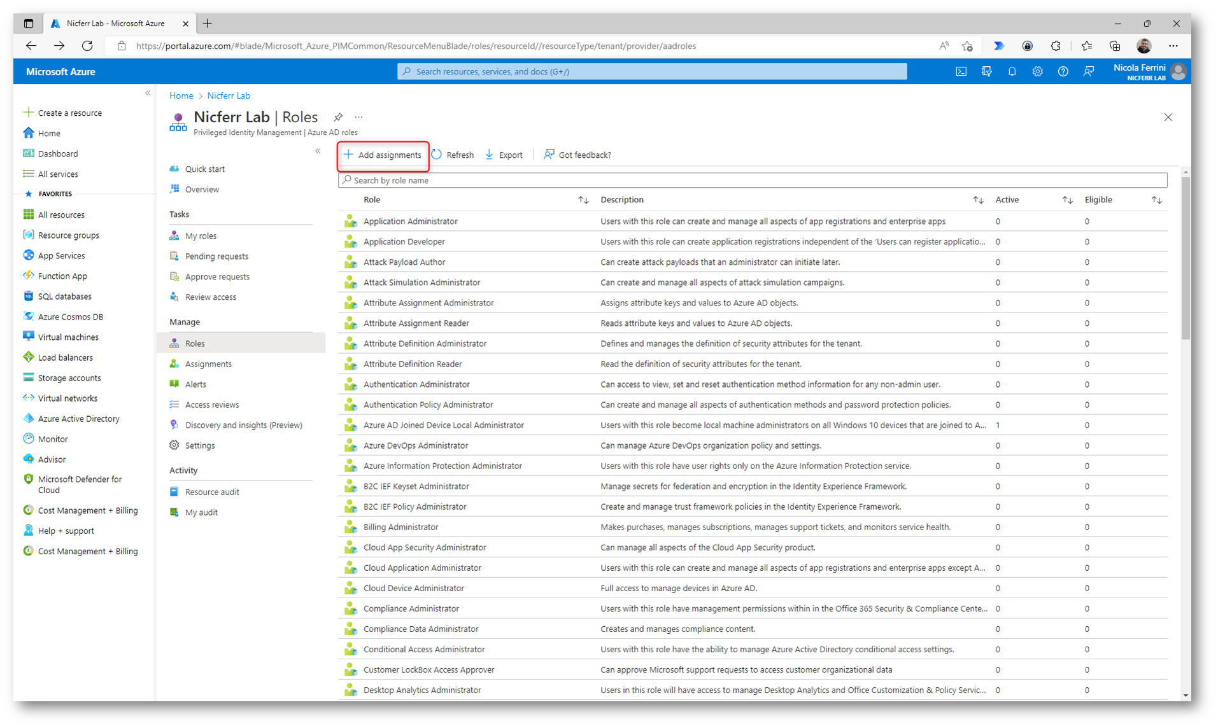This screenshot has width=1218, height=728.
Task: Open Nicferr Lab breadcrumb link
Action: click(x=229, y=96)
